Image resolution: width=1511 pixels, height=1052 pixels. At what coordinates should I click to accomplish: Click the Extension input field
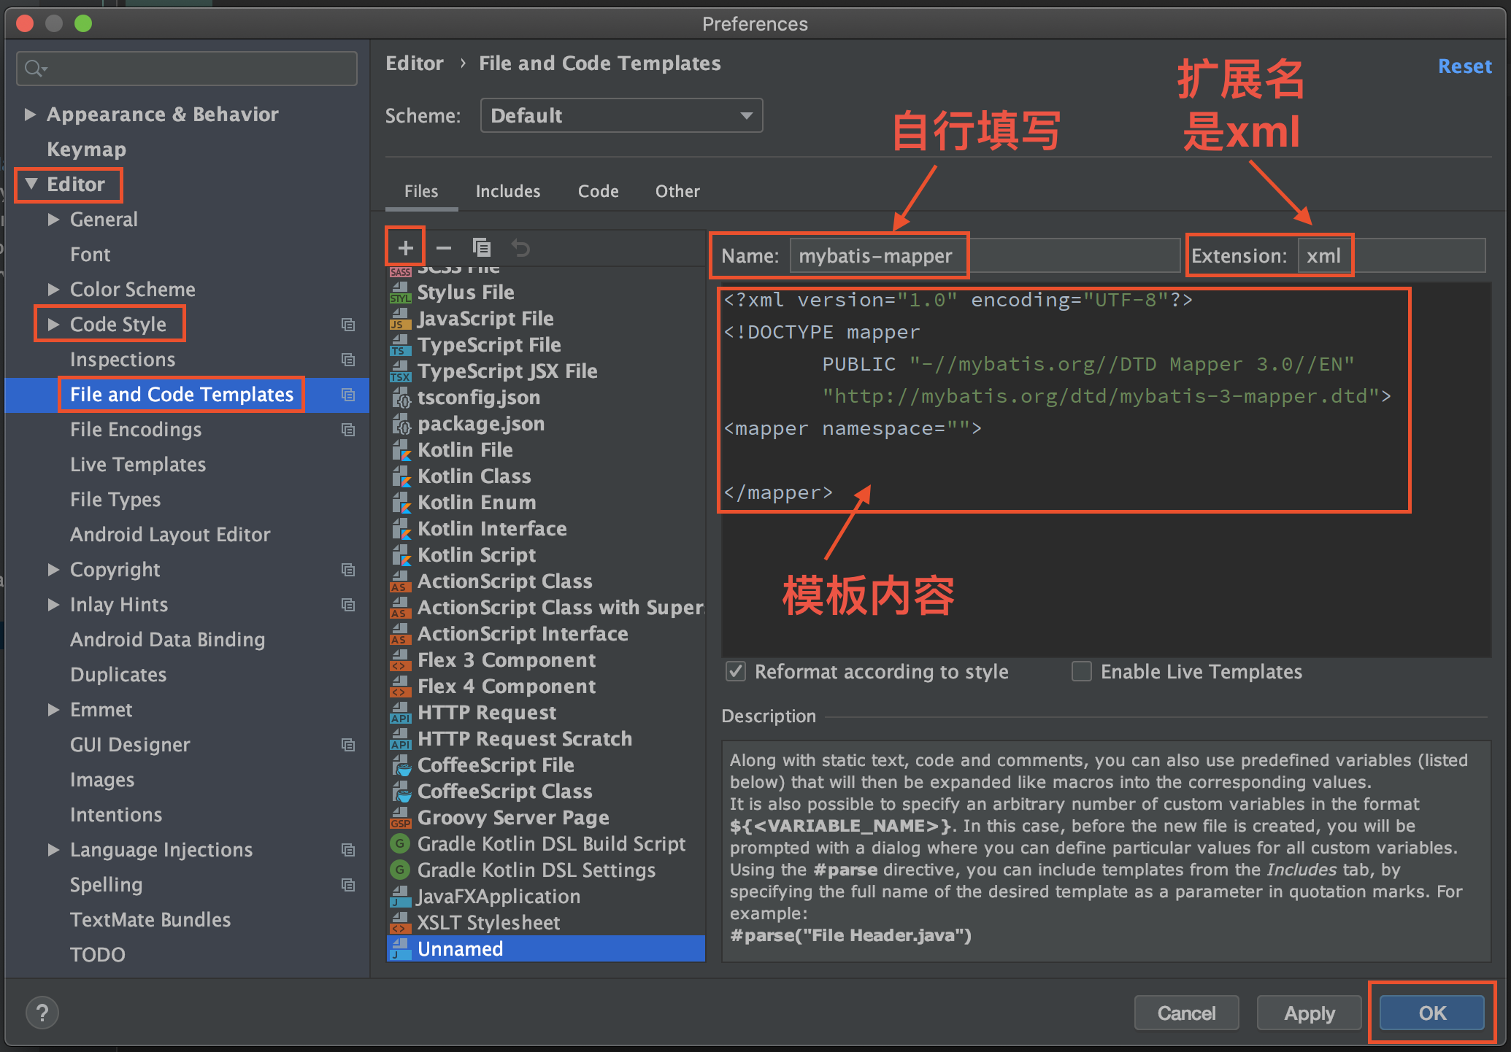click(1391, 256)
